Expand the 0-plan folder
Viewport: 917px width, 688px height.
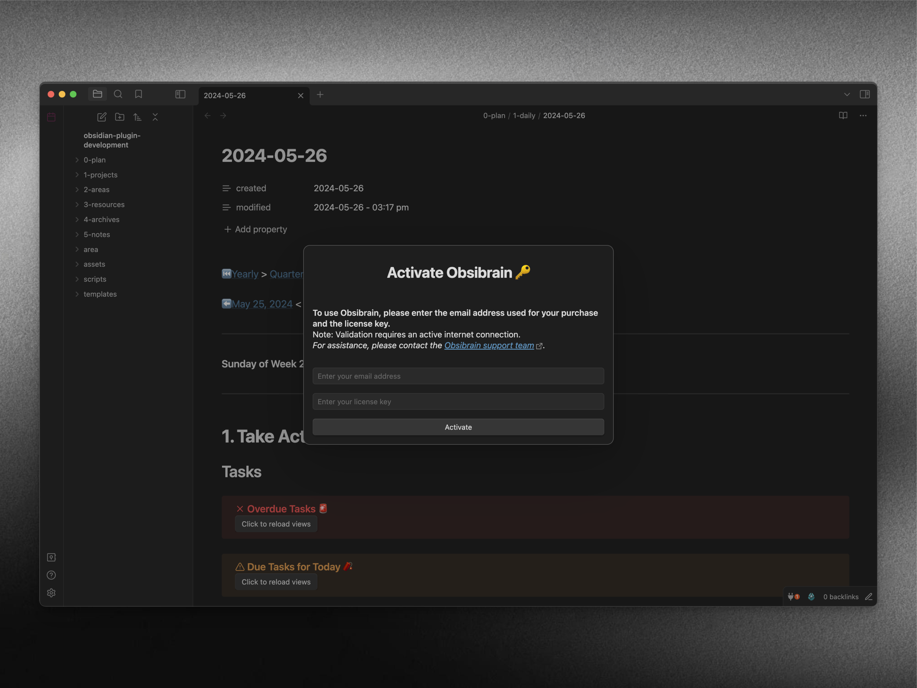click(95, 160)
